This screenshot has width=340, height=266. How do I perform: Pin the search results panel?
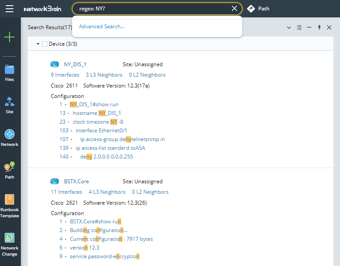[x=319, y=27]
